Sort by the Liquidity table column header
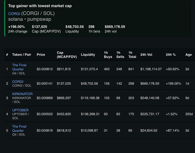Screen dimensions: 195x153 pyautogui.click(x=88, y=55)
